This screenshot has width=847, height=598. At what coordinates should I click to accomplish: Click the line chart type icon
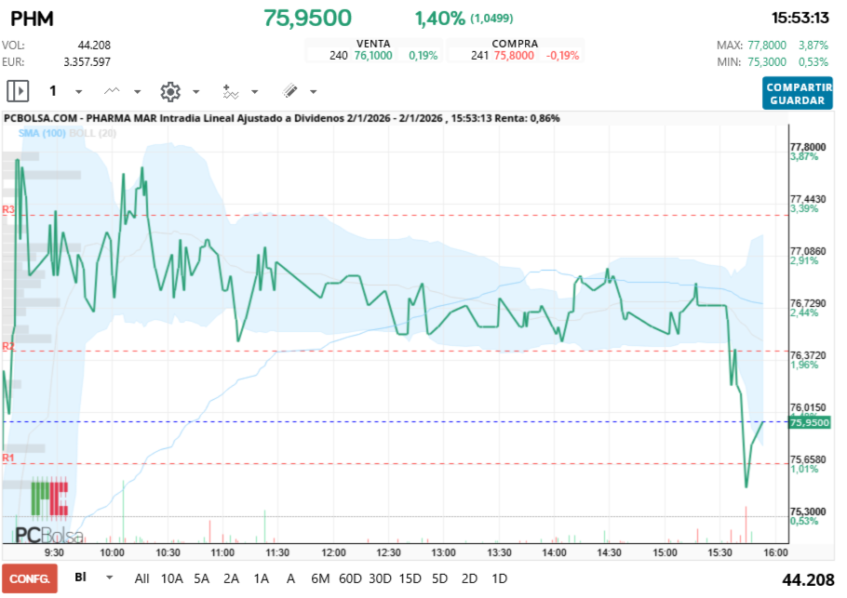point(113,91)
